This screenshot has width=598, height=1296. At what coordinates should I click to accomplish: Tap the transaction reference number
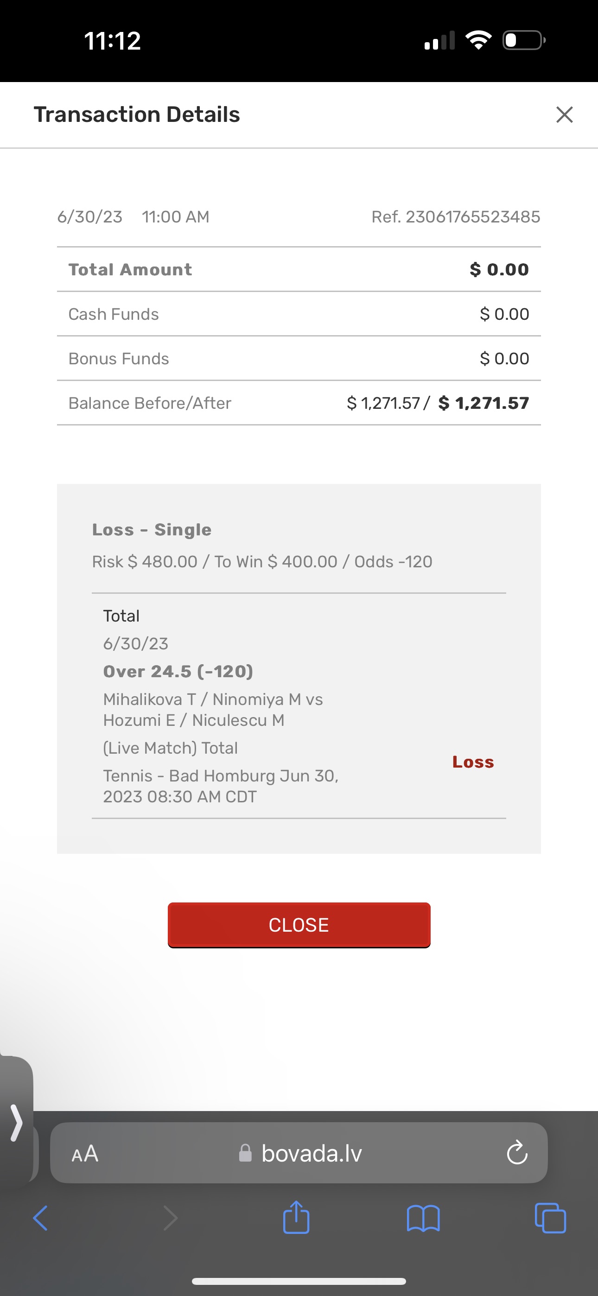(456, 217)
